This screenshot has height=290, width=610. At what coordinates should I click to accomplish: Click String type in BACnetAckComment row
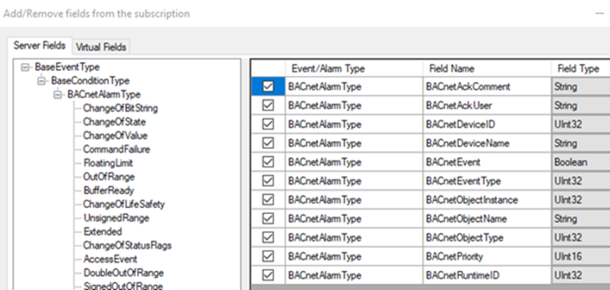581,87
